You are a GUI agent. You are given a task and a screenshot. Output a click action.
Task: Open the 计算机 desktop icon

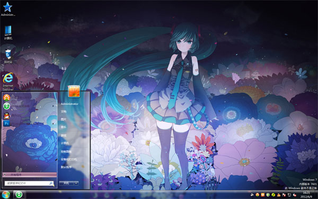pos(8,33)
